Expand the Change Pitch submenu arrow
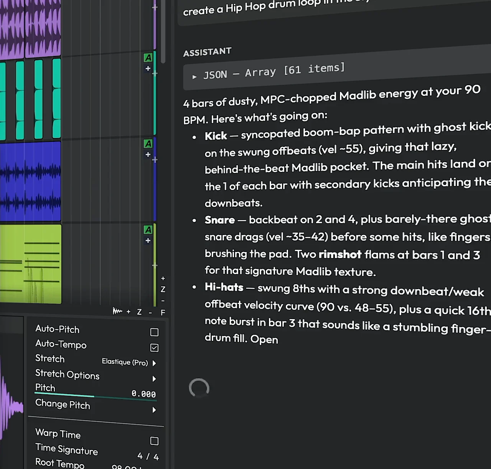 pos(154,410)
